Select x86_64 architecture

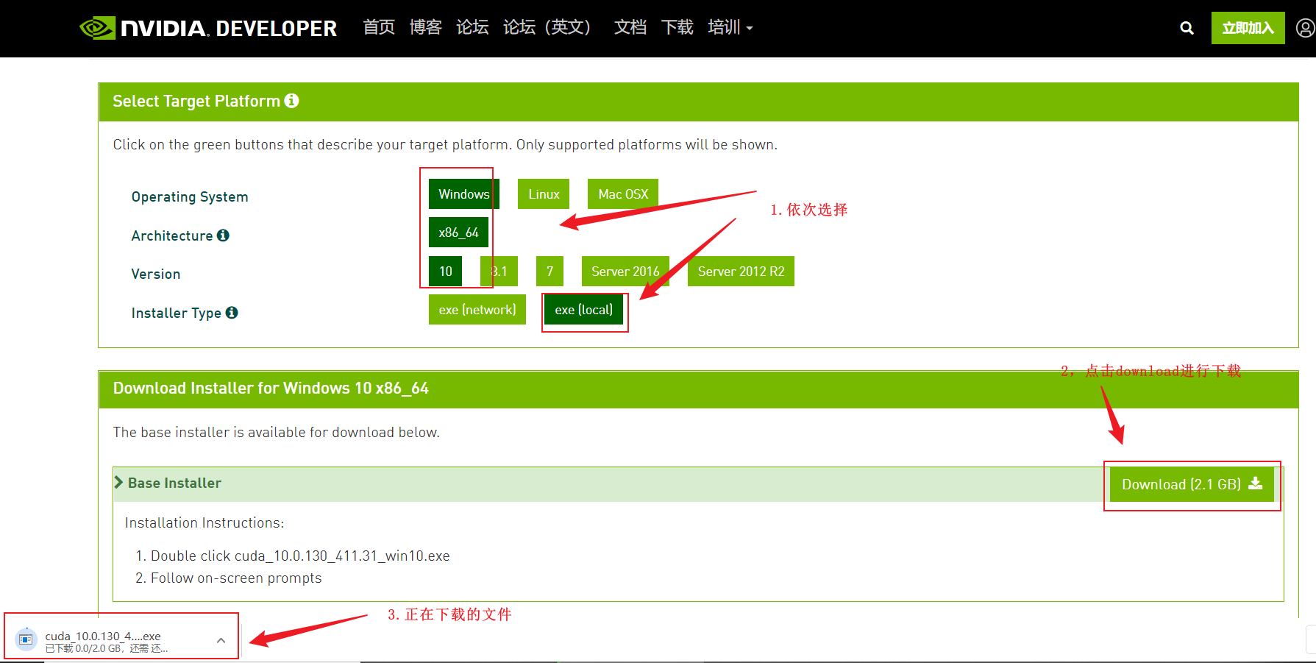[458, 233]
